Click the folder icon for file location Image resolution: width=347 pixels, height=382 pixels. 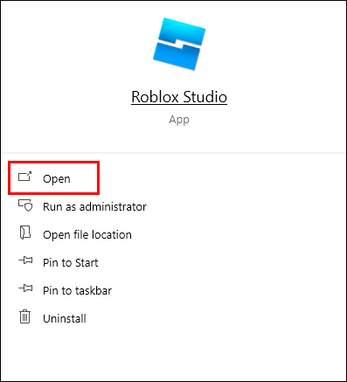pyautogui.click(x=25, y=233)
